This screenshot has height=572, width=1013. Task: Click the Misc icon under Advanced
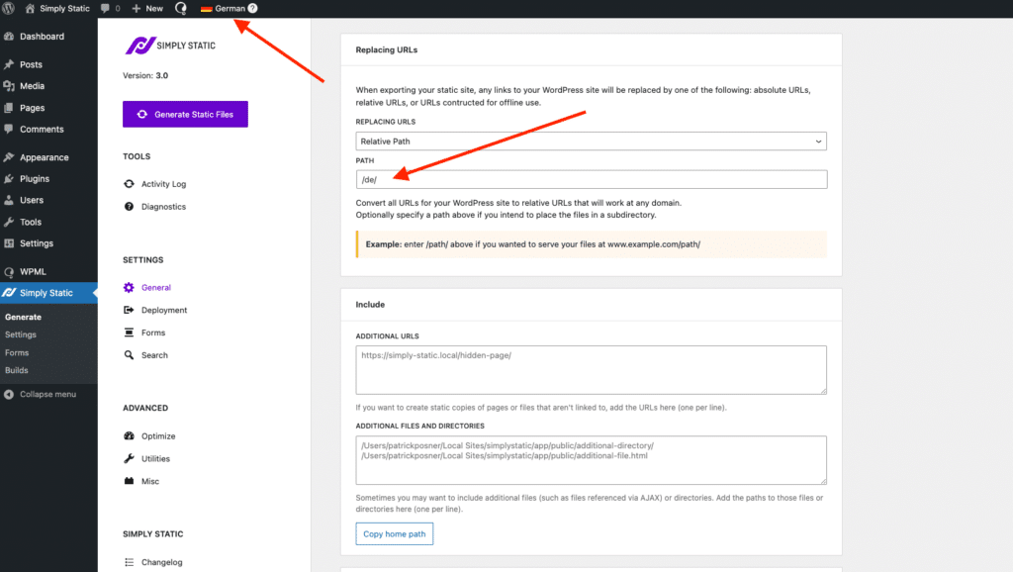pos(129,482)
